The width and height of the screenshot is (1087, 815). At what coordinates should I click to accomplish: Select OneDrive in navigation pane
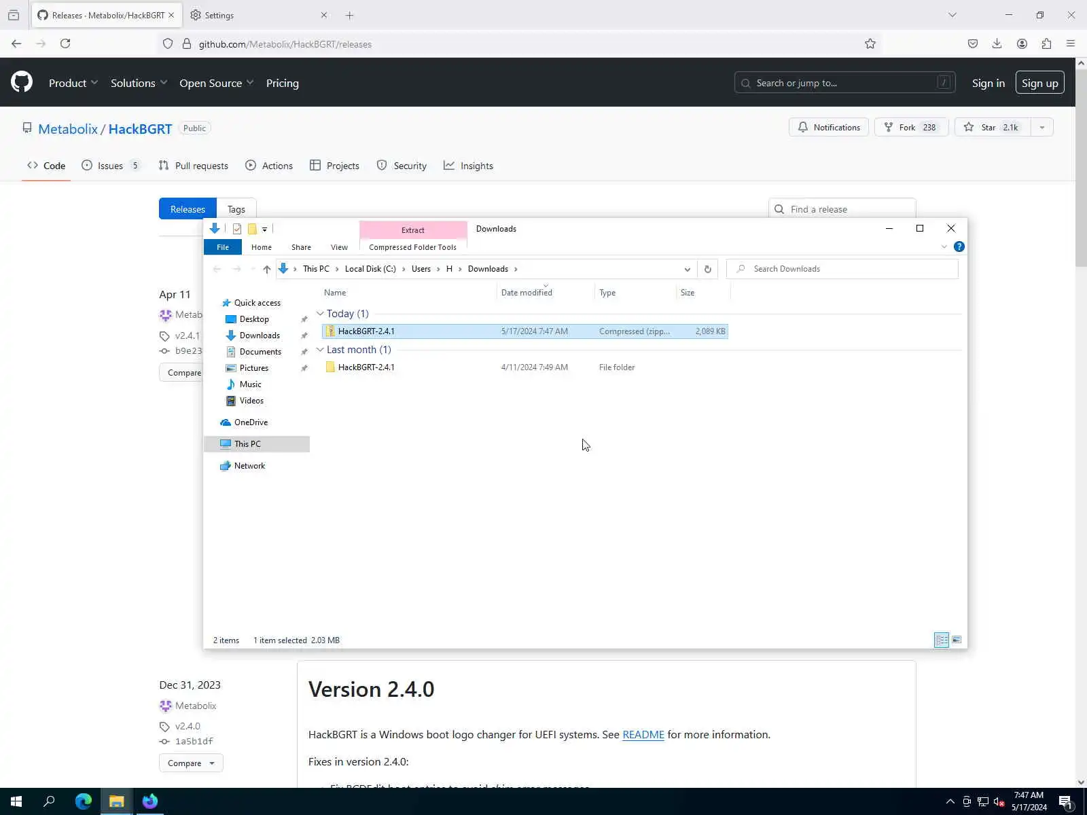(x=251, y=422)
